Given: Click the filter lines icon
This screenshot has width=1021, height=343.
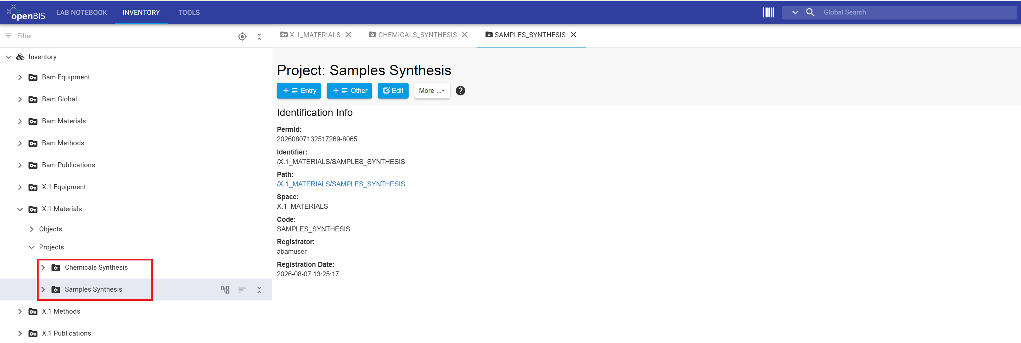Looking at the screenshot, I should click(8, 36).
